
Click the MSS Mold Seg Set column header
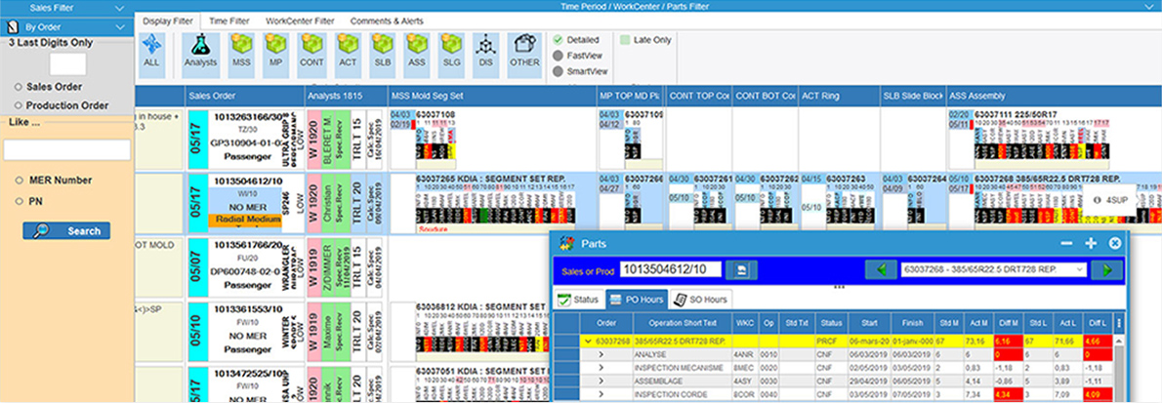coord(493,96)
